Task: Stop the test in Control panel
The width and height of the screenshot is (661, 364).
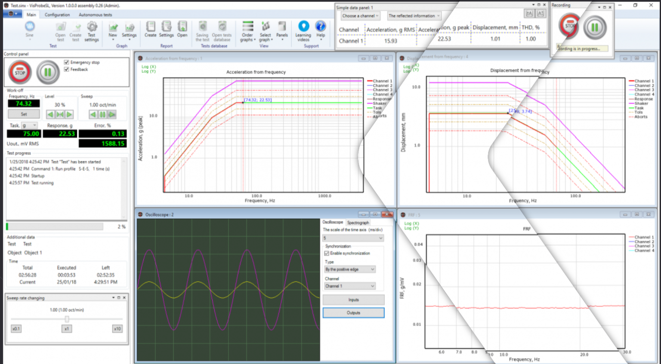Action: tap(20, 72)
